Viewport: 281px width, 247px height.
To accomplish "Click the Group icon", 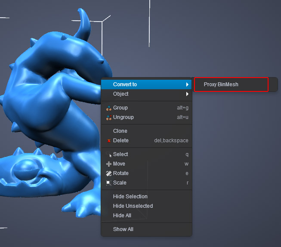I will click(x=109, y=108).
